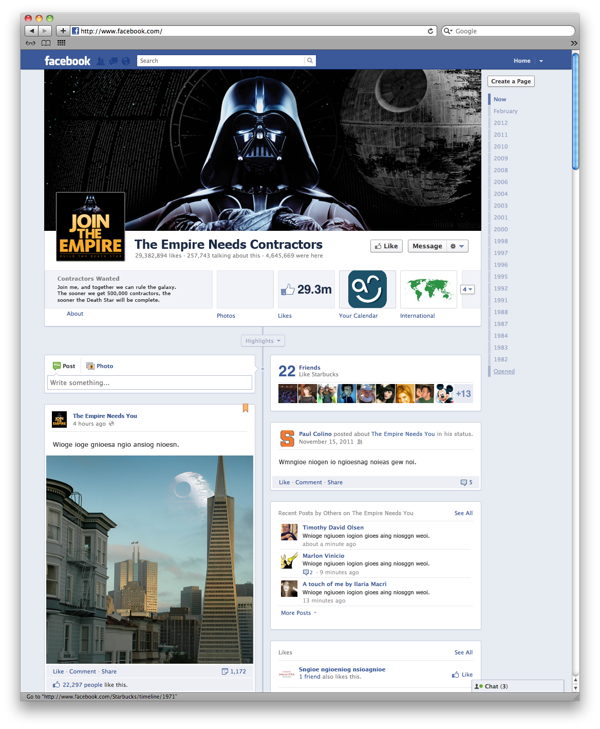The height and width of the screenshot is (729, 600).
Task: Click Comment on Paul Colino post
Action: click(x=309, y=482)
